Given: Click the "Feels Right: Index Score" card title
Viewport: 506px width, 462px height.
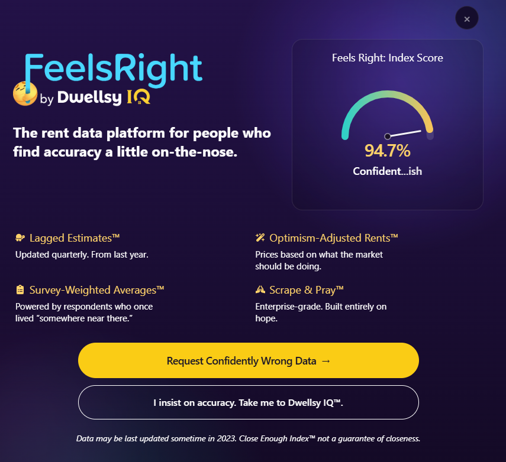Looking at the screenshot, I should tap(387, 58).
